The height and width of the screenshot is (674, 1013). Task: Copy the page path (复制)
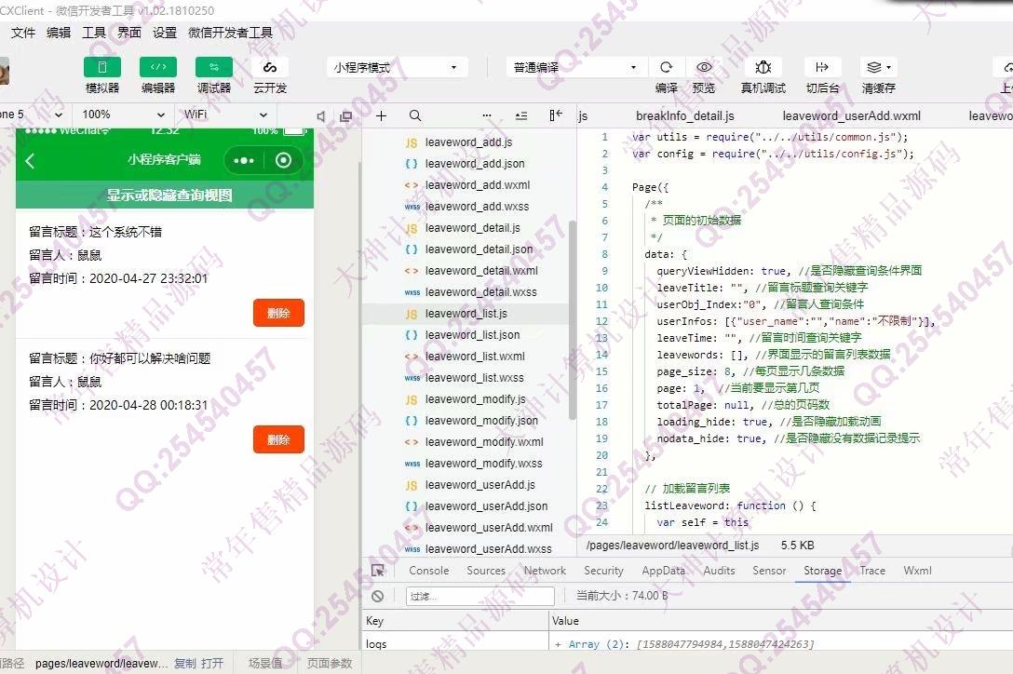[x=184, y=663]
